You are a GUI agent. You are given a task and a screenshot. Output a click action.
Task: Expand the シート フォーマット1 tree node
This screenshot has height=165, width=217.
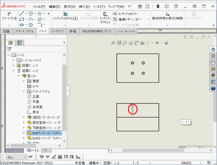click(13, 60)
